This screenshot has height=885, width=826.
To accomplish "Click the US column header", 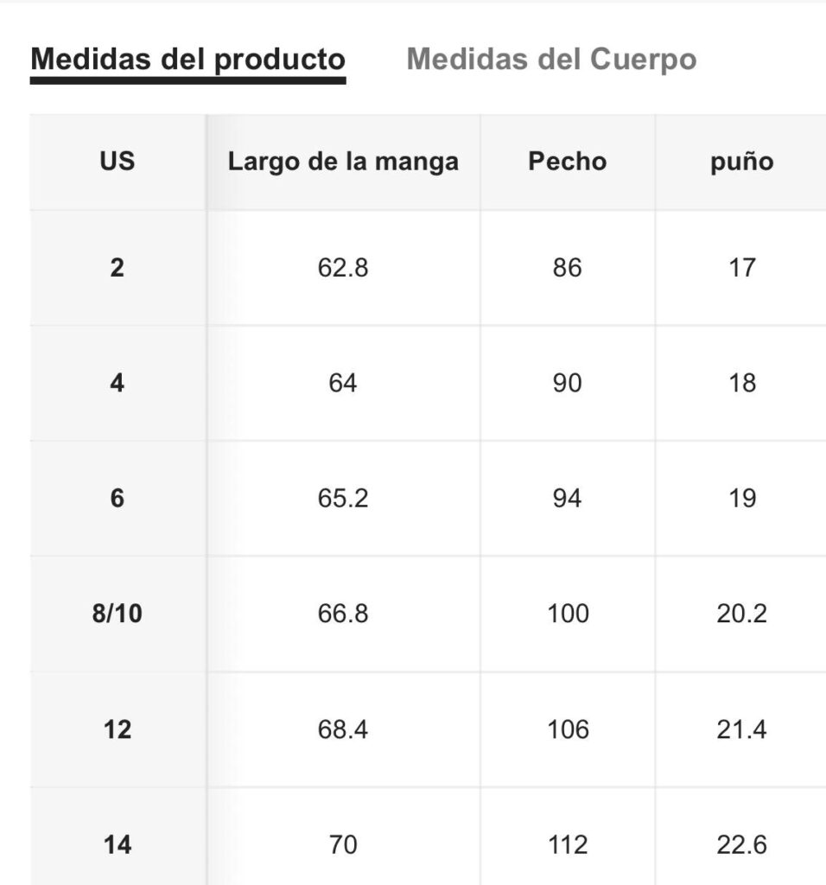I will 118,162.
